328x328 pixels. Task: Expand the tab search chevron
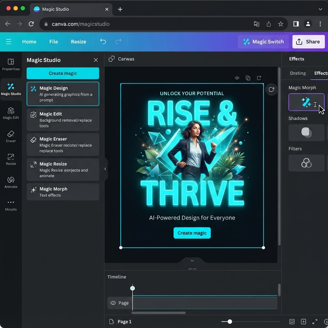pyautogui.click(x=320, y=9)
